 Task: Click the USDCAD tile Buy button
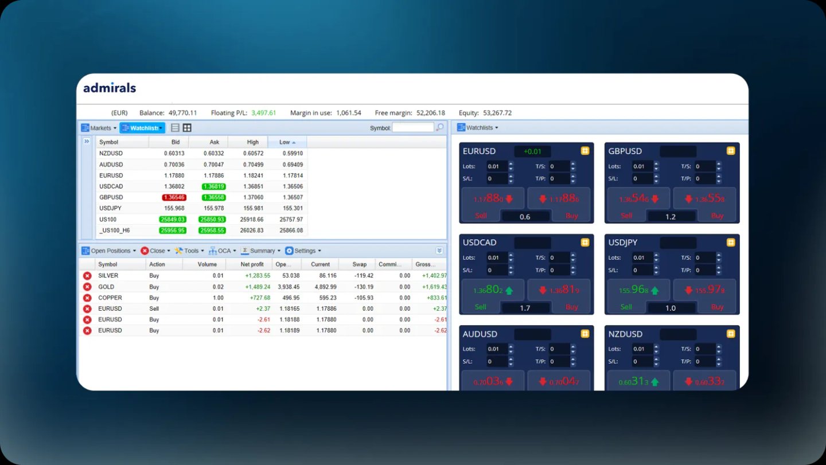(x=559, y=295)
